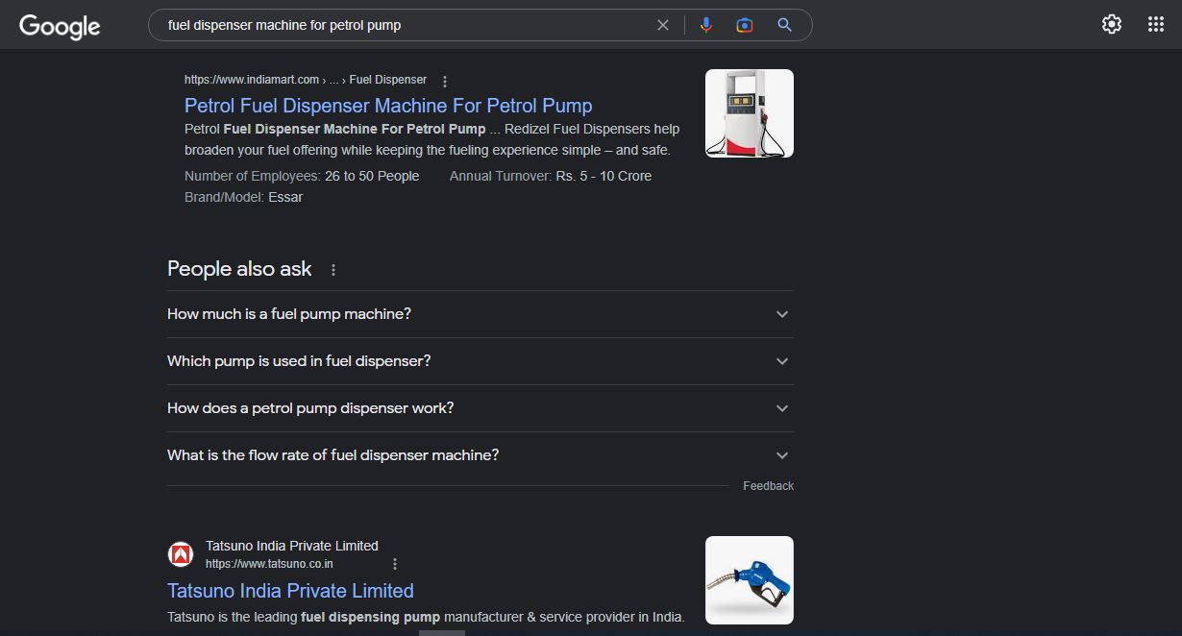1182x636 pixels.
Task: Expand "How much is a fuel pump machine?"
Action: [480, 314]
